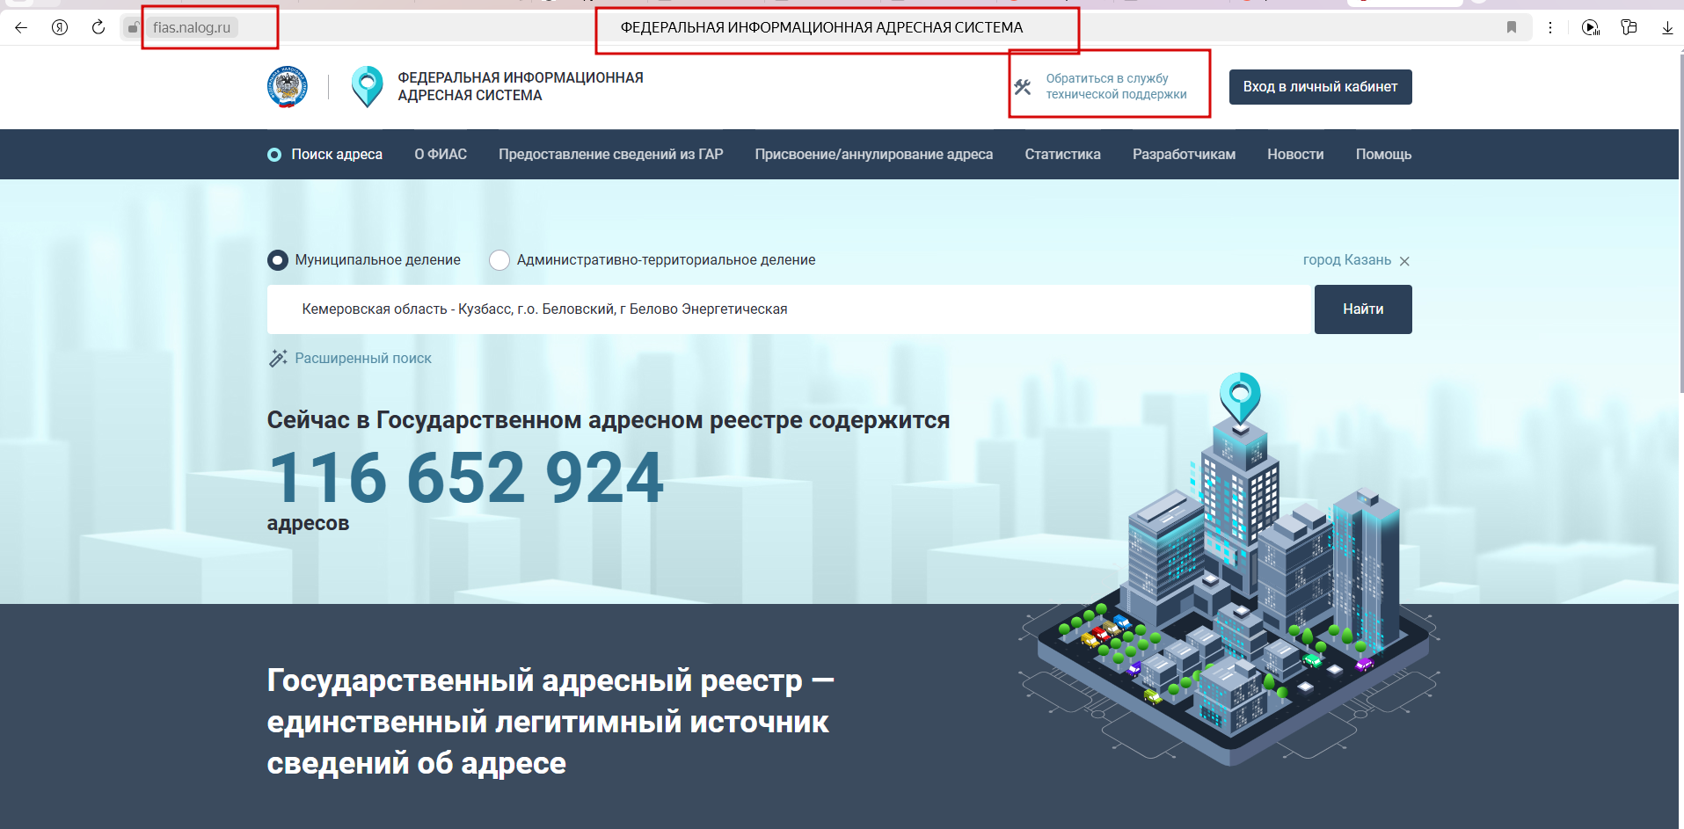Screen dimensions: 1684x829
Task: Open the downloads arrow icon
Action: click(1667, 27)
